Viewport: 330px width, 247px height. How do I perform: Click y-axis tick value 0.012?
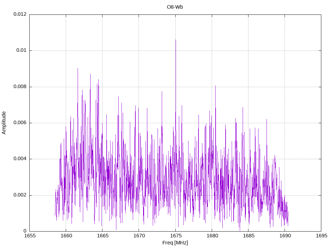tap(20, 14)
